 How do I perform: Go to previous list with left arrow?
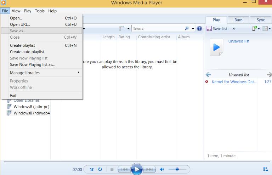(x=208, y=75)
